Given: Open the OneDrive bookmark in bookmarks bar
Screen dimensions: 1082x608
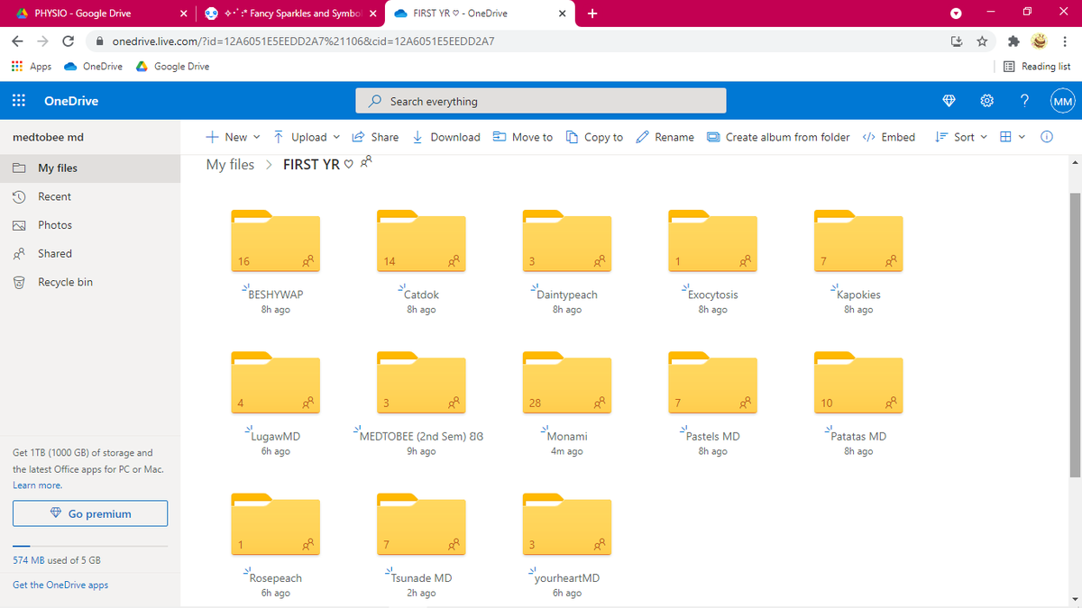Looking at the screenshot, I should point(94,67).
